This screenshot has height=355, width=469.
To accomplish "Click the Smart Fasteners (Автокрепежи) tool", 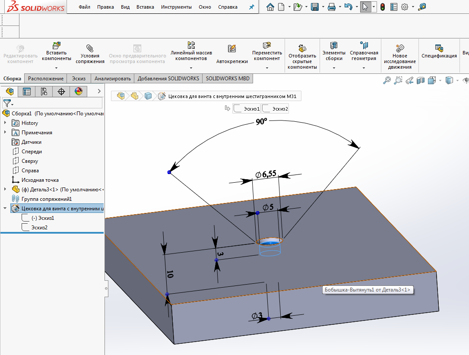I will tap(232, 54).
